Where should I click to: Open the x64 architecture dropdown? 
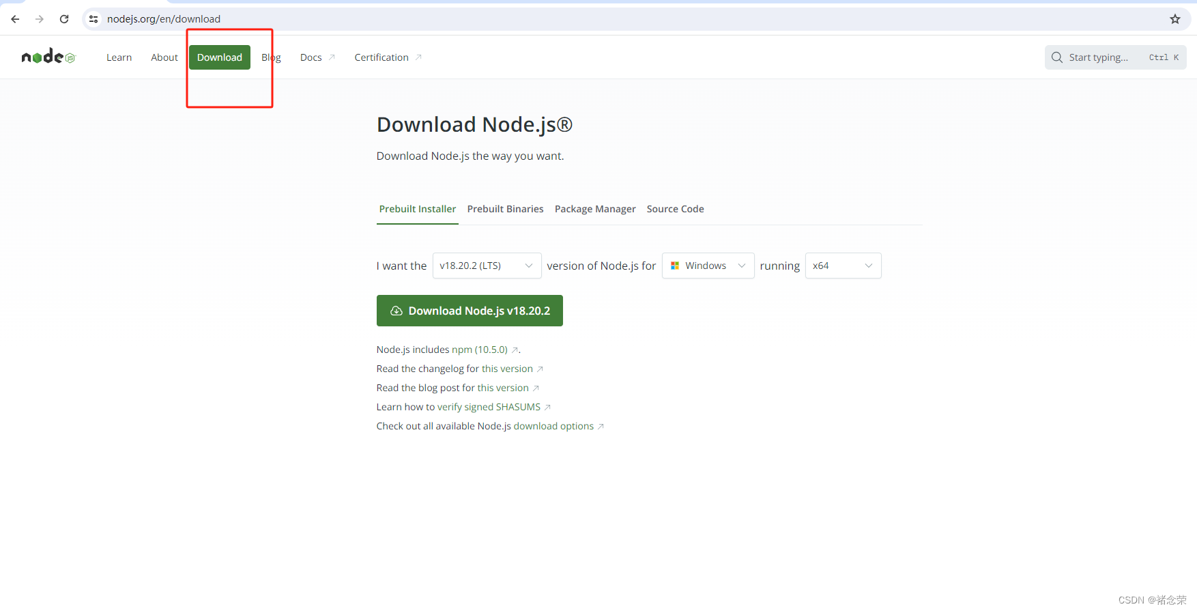843,266
